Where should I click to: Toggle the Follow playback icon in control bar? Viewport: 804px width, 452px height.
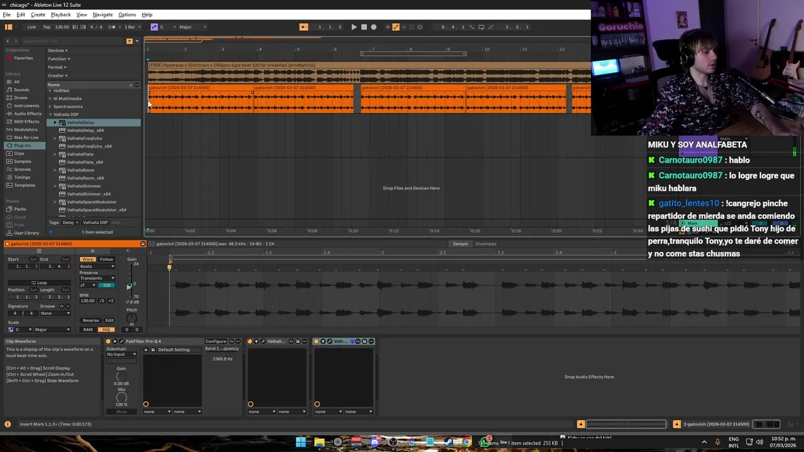(303, 27)
